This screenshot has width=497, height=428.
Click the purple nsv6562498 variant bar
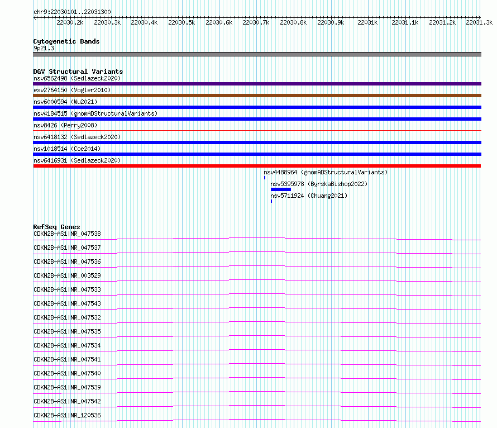257,84
